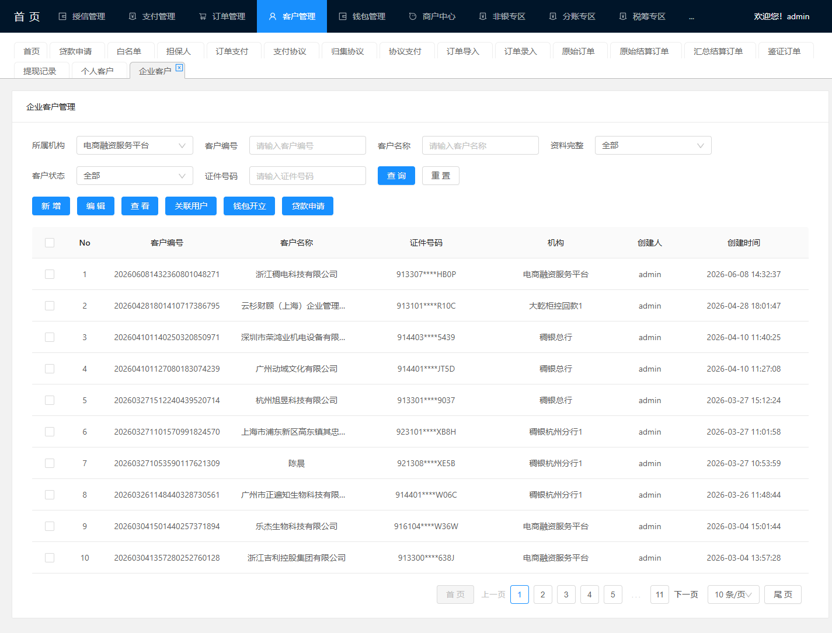Click the 非银专区 nav icon
Screen dimensions: 832x633
[483, 16]
